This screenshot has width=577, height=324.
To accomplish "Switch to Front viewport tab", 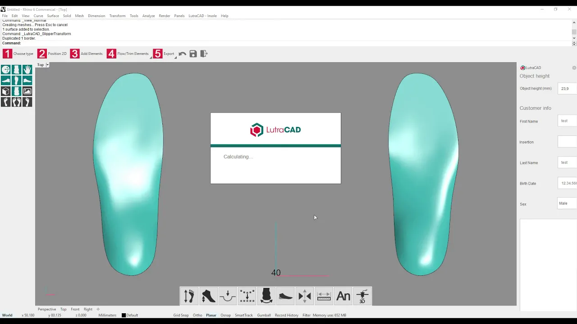I will (75, 309).
